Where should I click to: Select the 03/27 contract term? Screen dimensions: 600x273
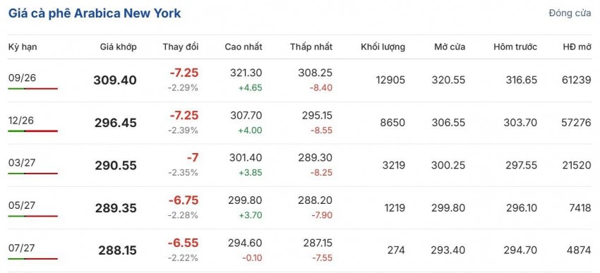click(22, 162)
